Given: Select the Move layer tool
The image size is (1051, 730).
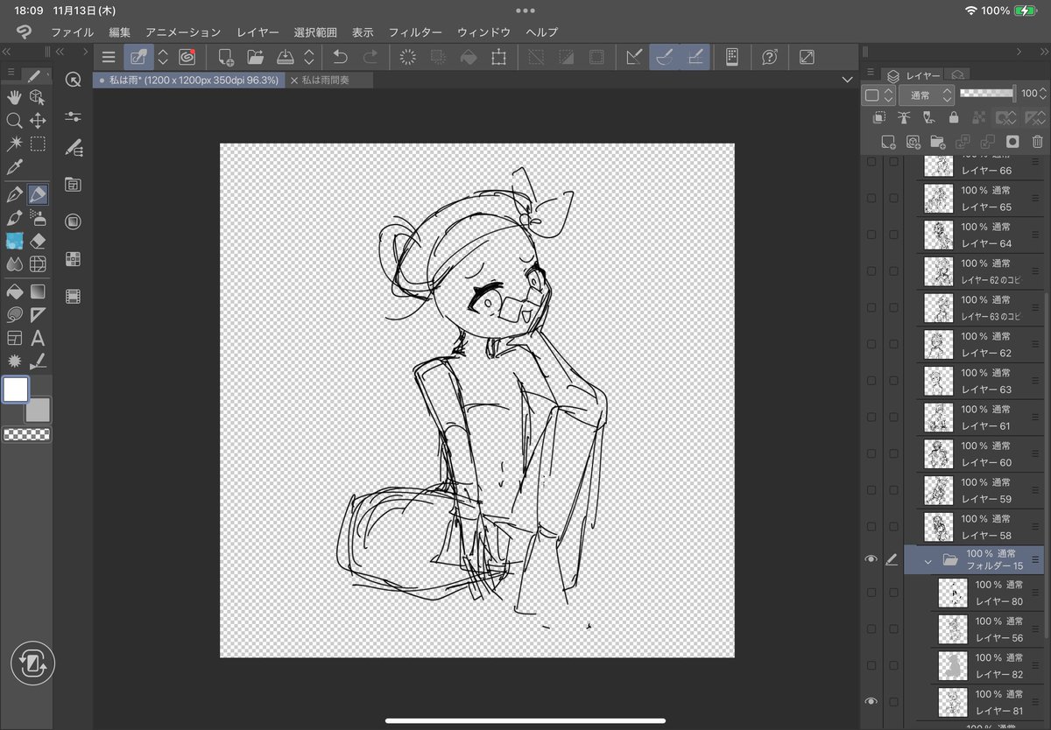Looking at the screenshot, I should 38,120.
